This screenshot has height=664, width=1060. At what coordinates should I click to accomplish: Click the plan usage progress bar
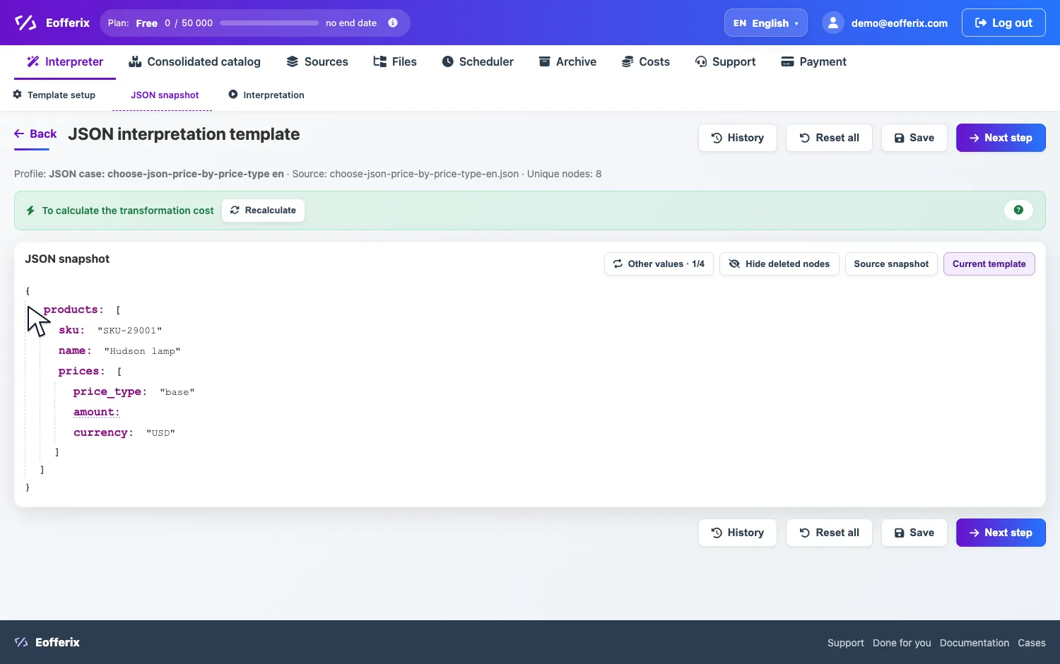(269, 23)
